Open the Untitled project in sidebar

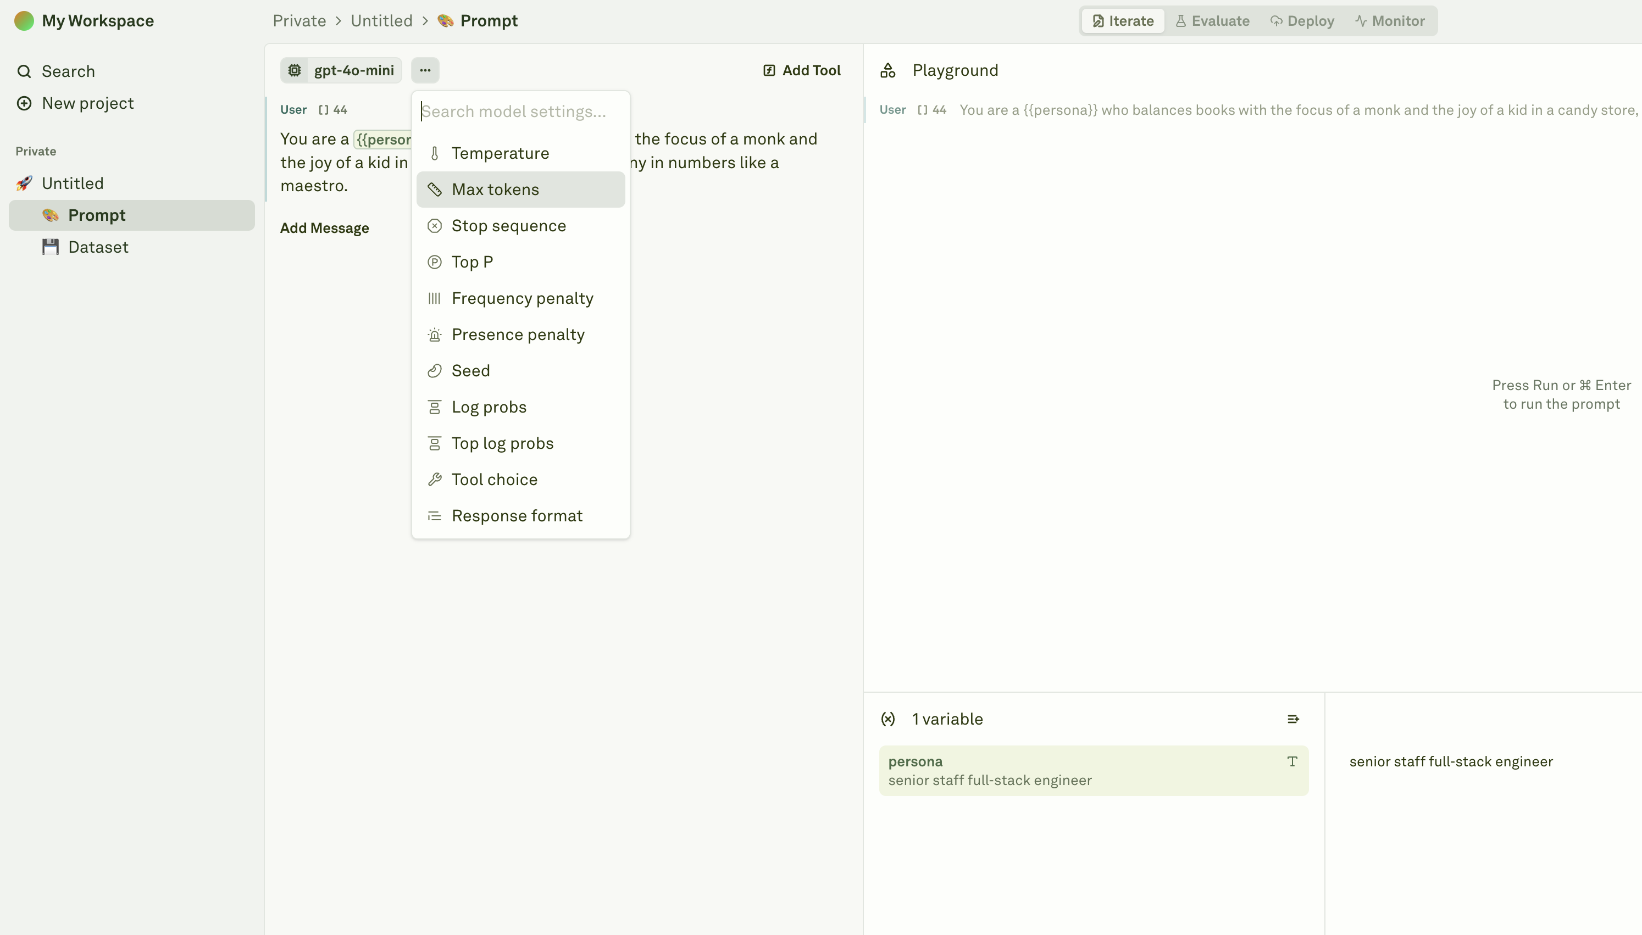click(x=73, y=183)
